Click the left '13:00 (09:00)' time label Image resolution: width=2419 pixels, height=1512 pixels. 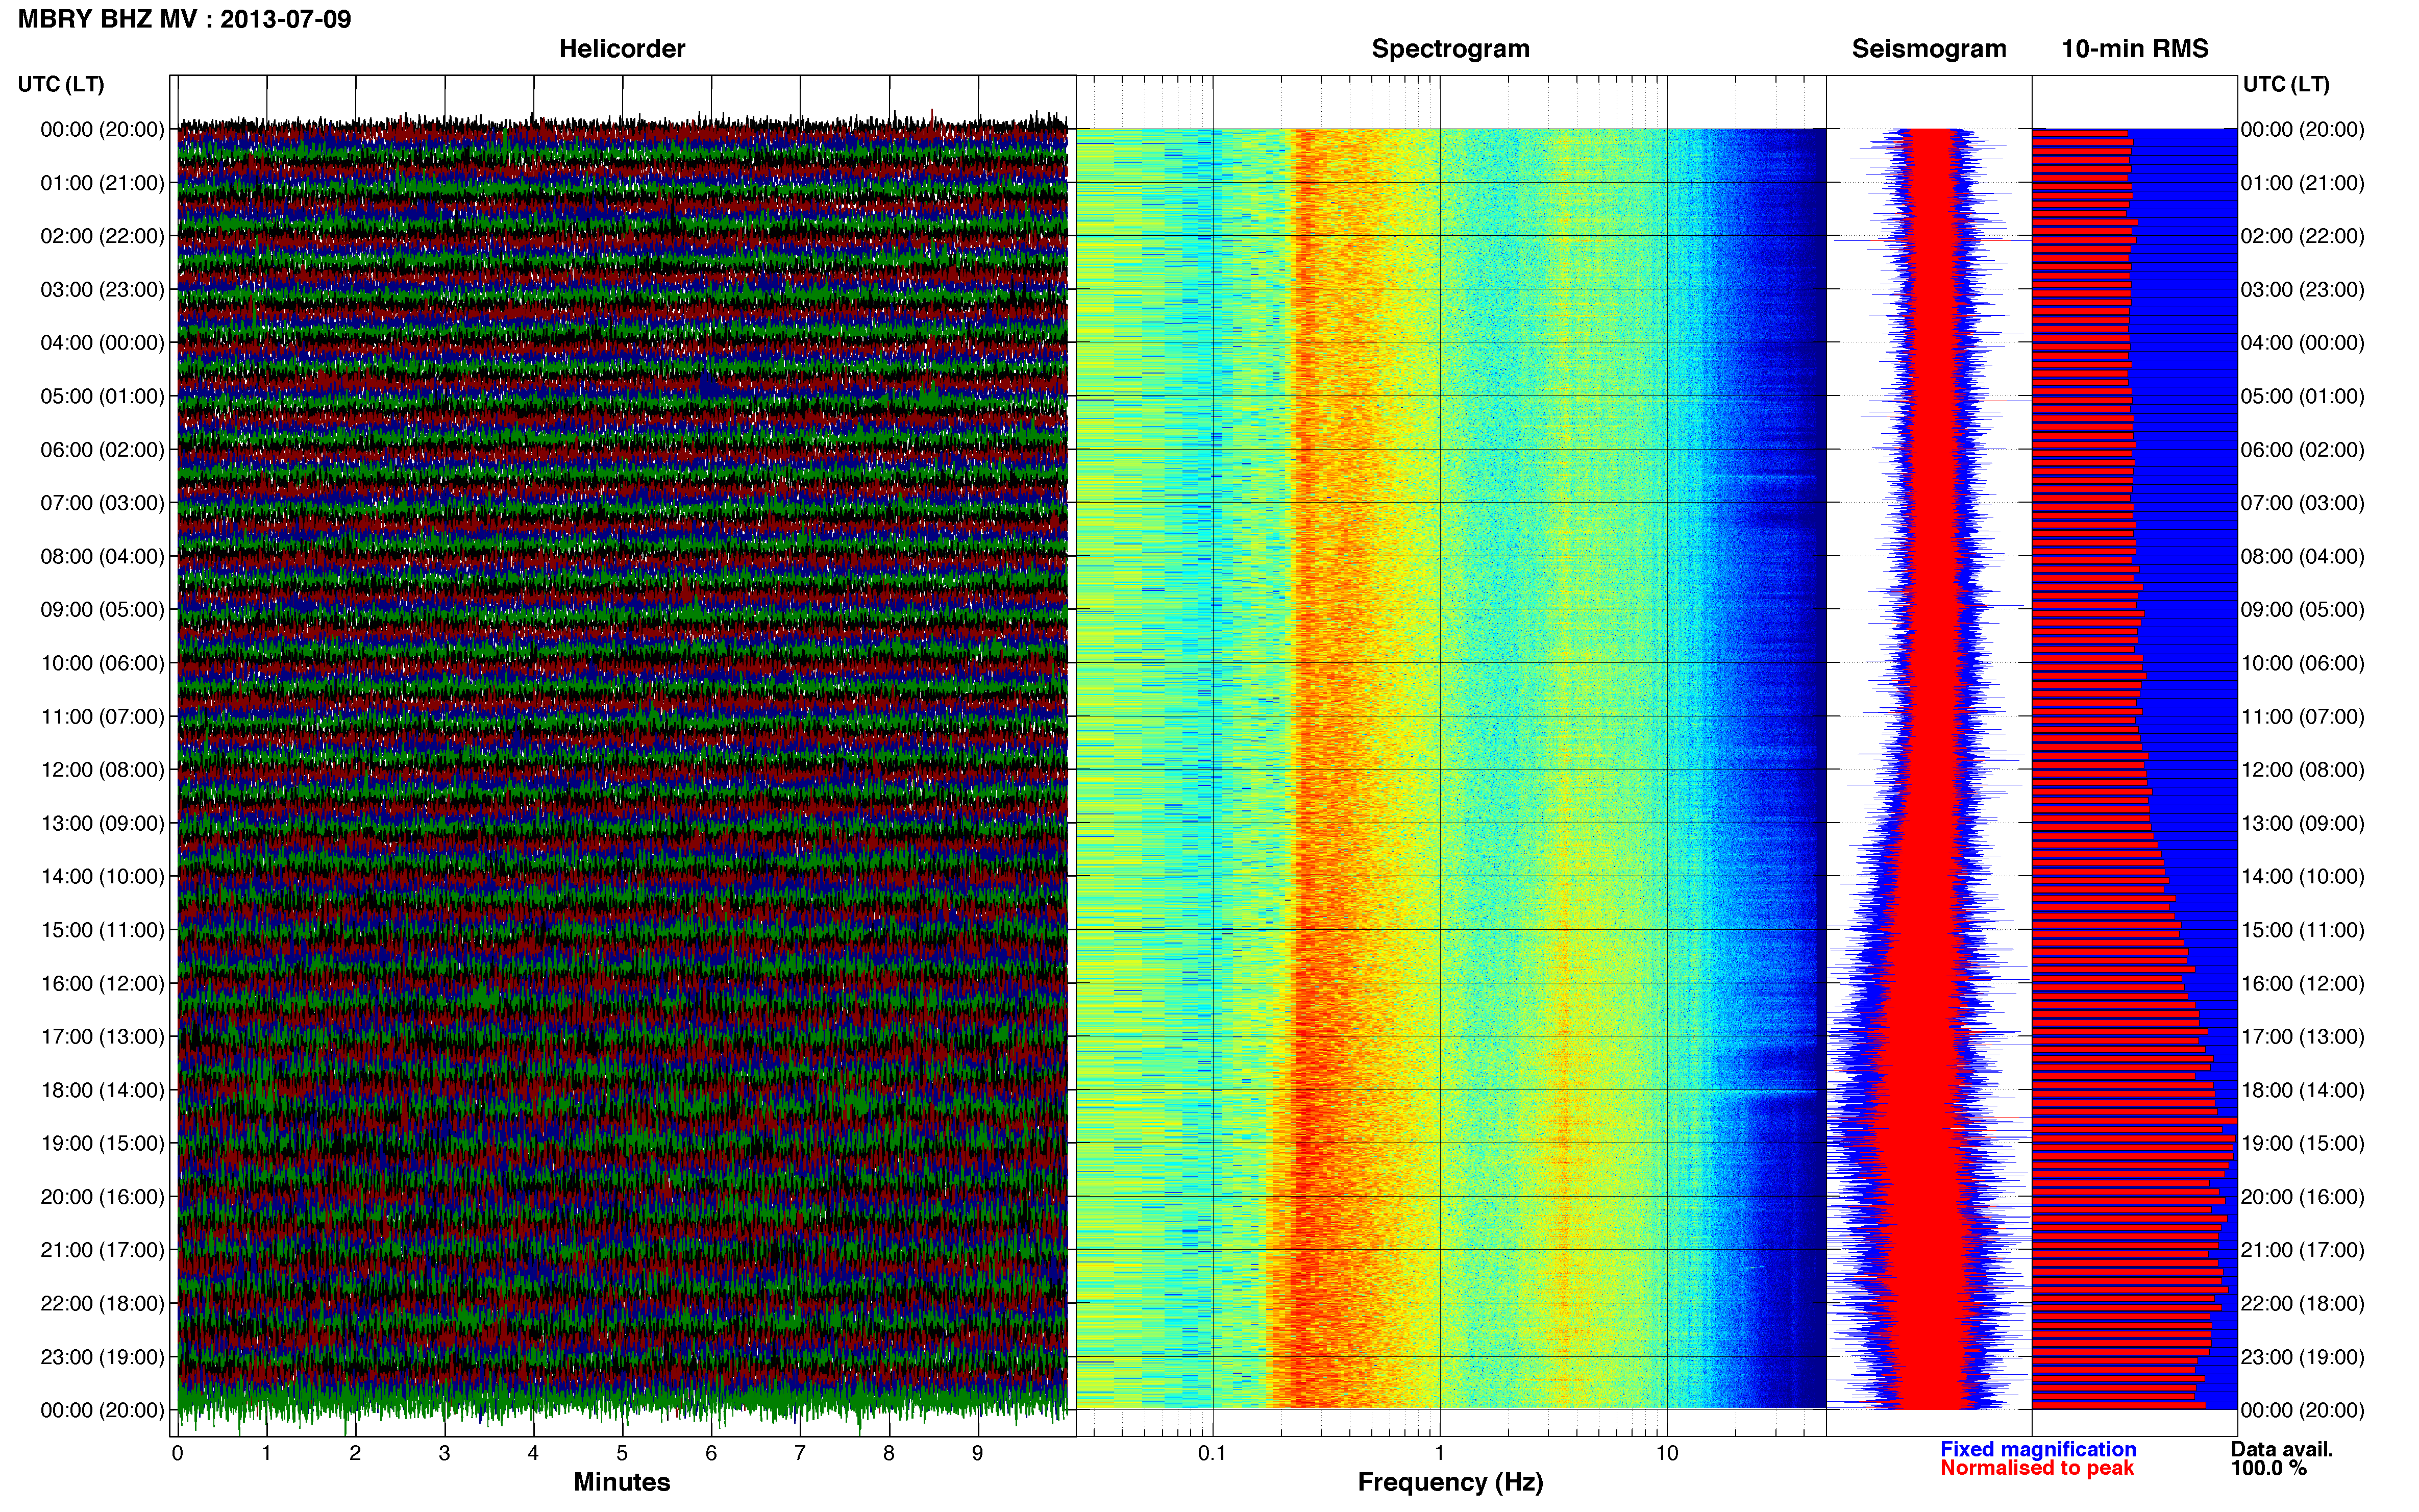pyautogui.click(x=102, y=823)
